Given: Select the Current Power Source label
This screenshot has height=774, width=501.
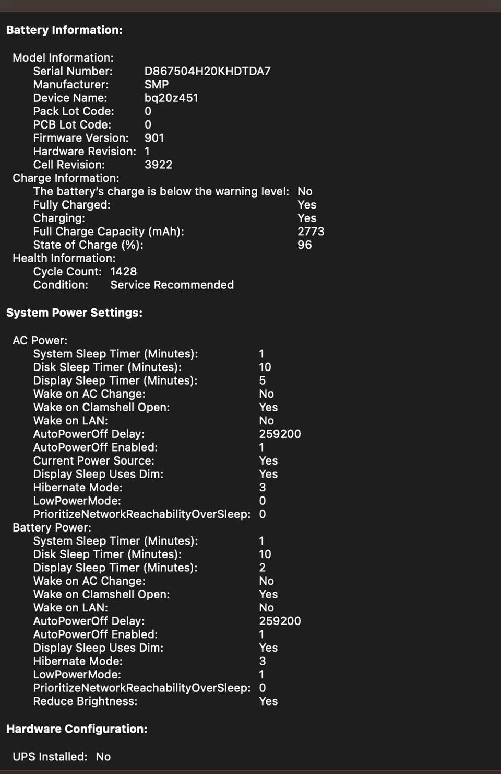Looking at the screenshot, I should (x=94, y=461).
